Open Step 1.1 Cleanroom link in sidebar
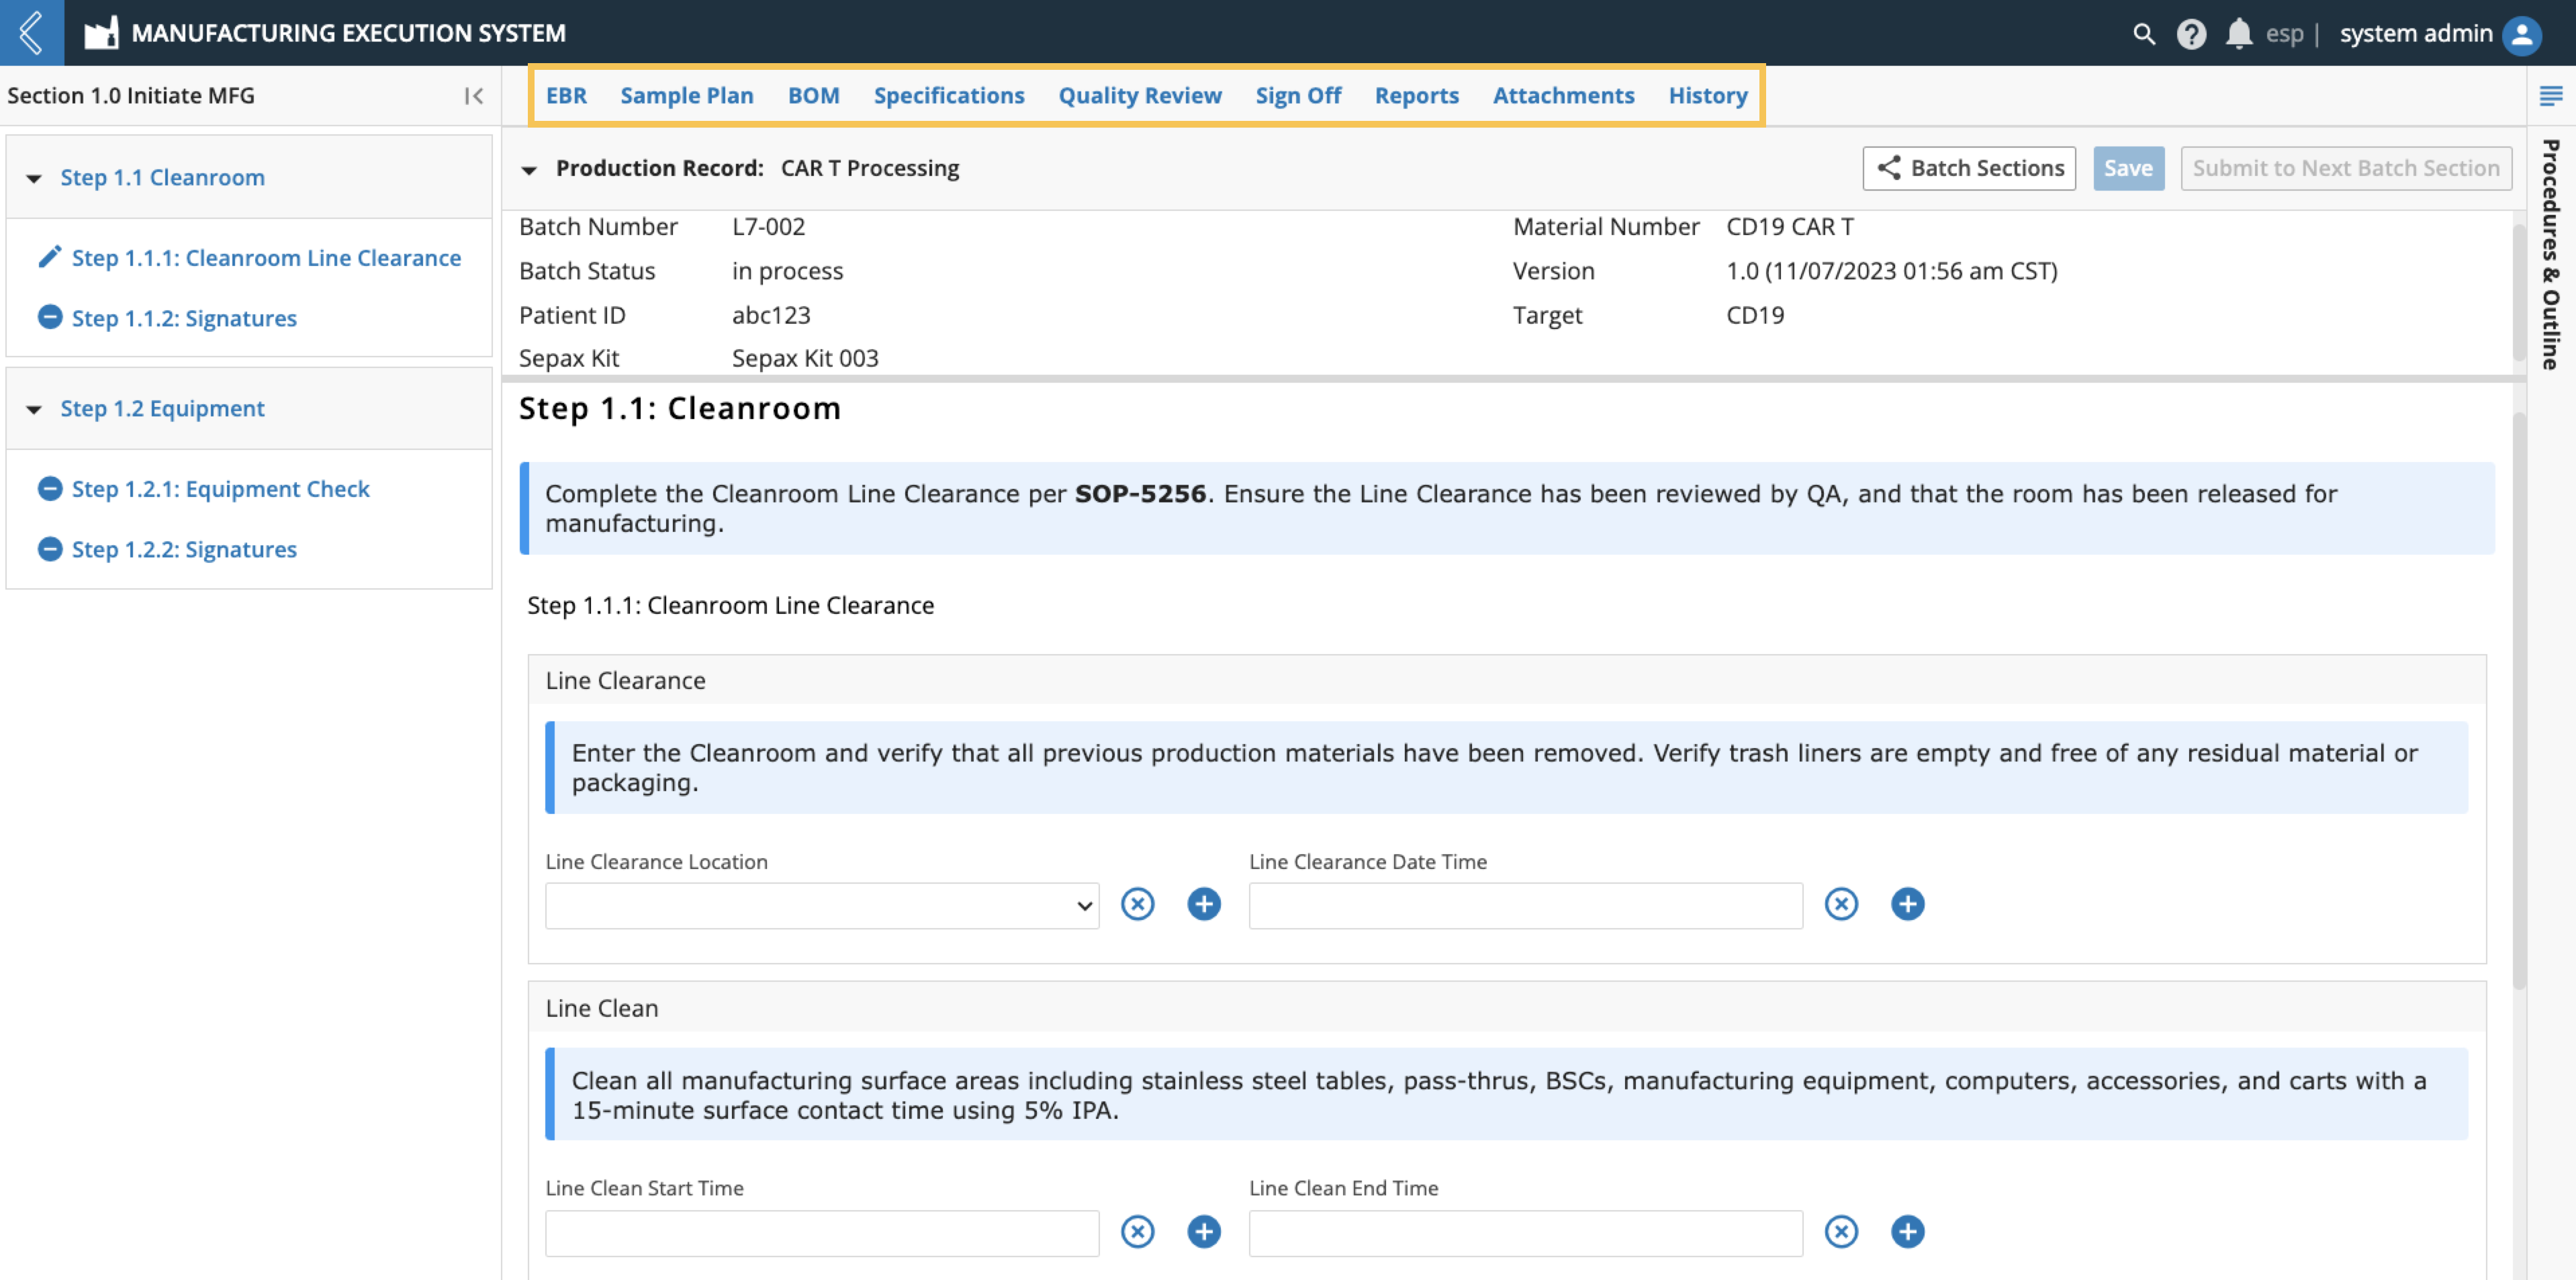Viewport: 2576px width, 1280px height. [162, 177]
